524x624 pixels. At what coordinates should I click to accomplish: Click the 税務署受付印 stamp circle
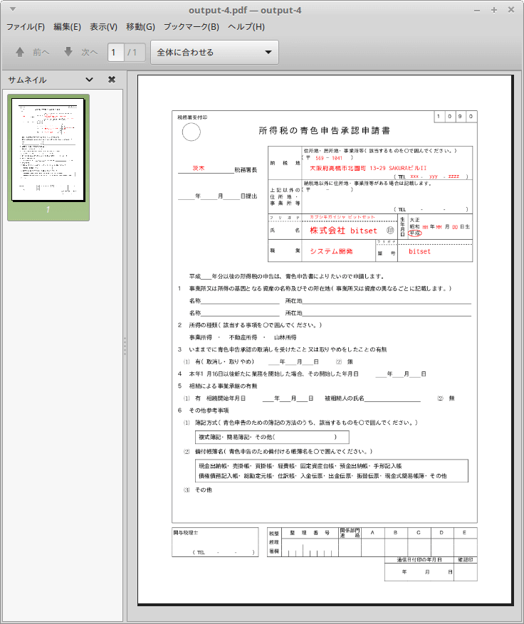click(191, 132)
